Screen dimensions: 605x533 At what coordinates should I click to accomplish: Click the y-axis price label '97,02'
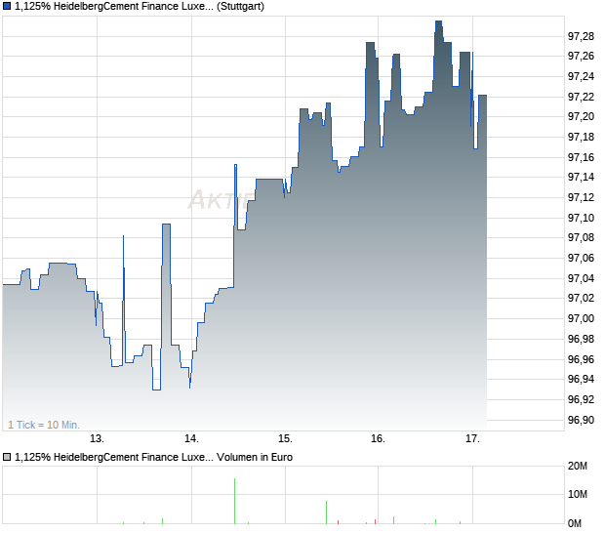[581, 298]
